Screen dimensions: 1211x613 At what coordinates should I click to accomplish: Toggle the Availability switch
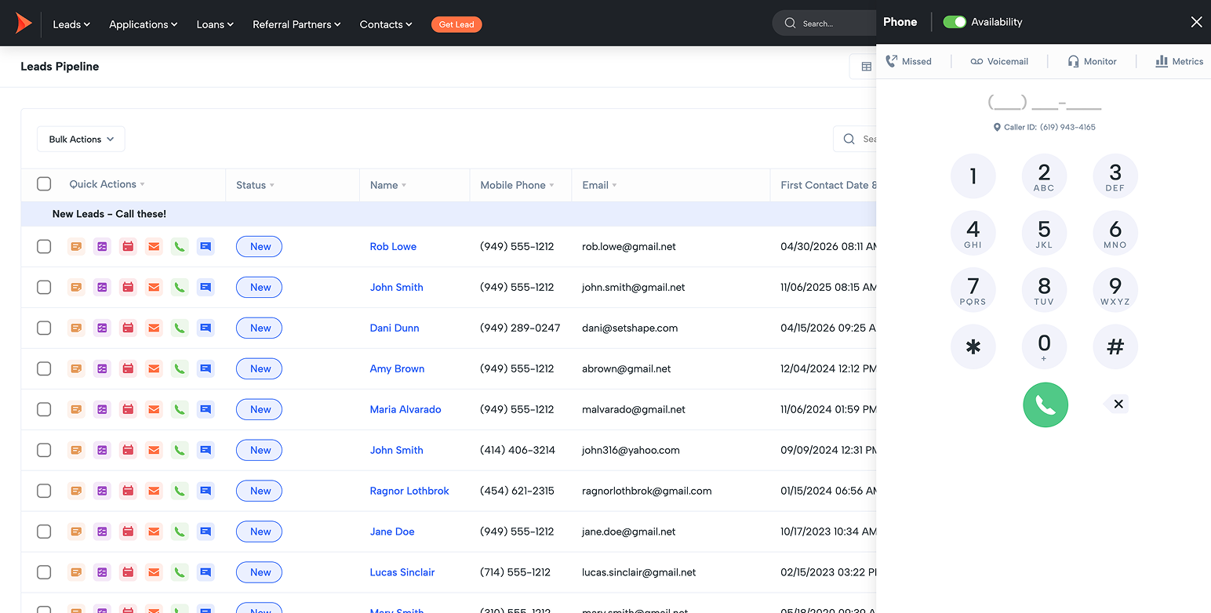(955, 22)
